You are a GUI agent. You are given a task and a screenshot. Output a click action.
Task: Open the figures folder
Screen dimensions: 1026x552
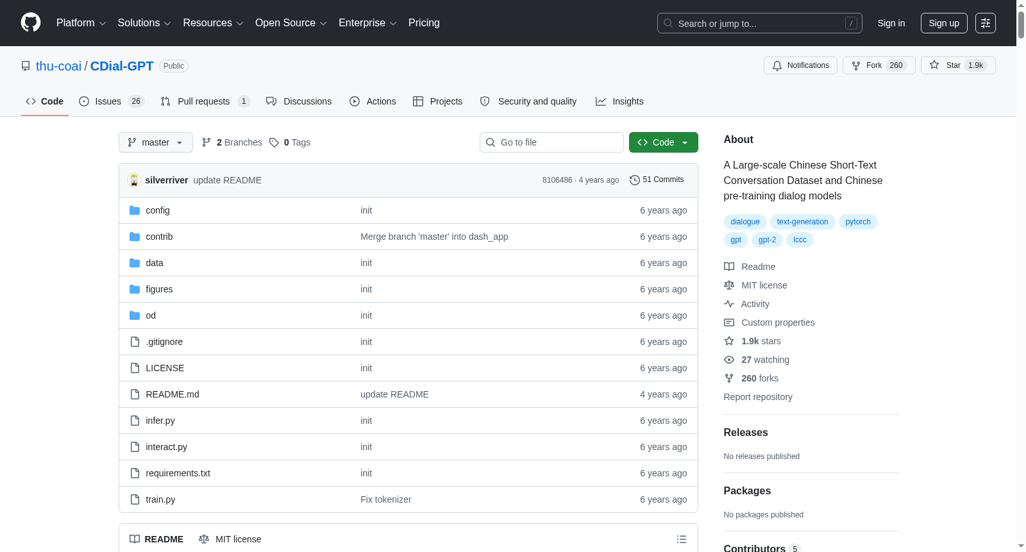tap(159, 289)
